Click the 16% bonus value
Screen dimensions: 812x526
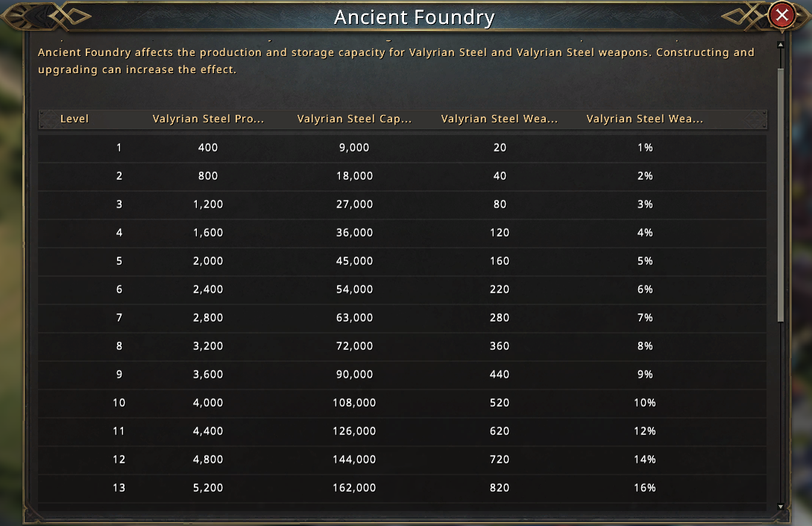[645, 488]
